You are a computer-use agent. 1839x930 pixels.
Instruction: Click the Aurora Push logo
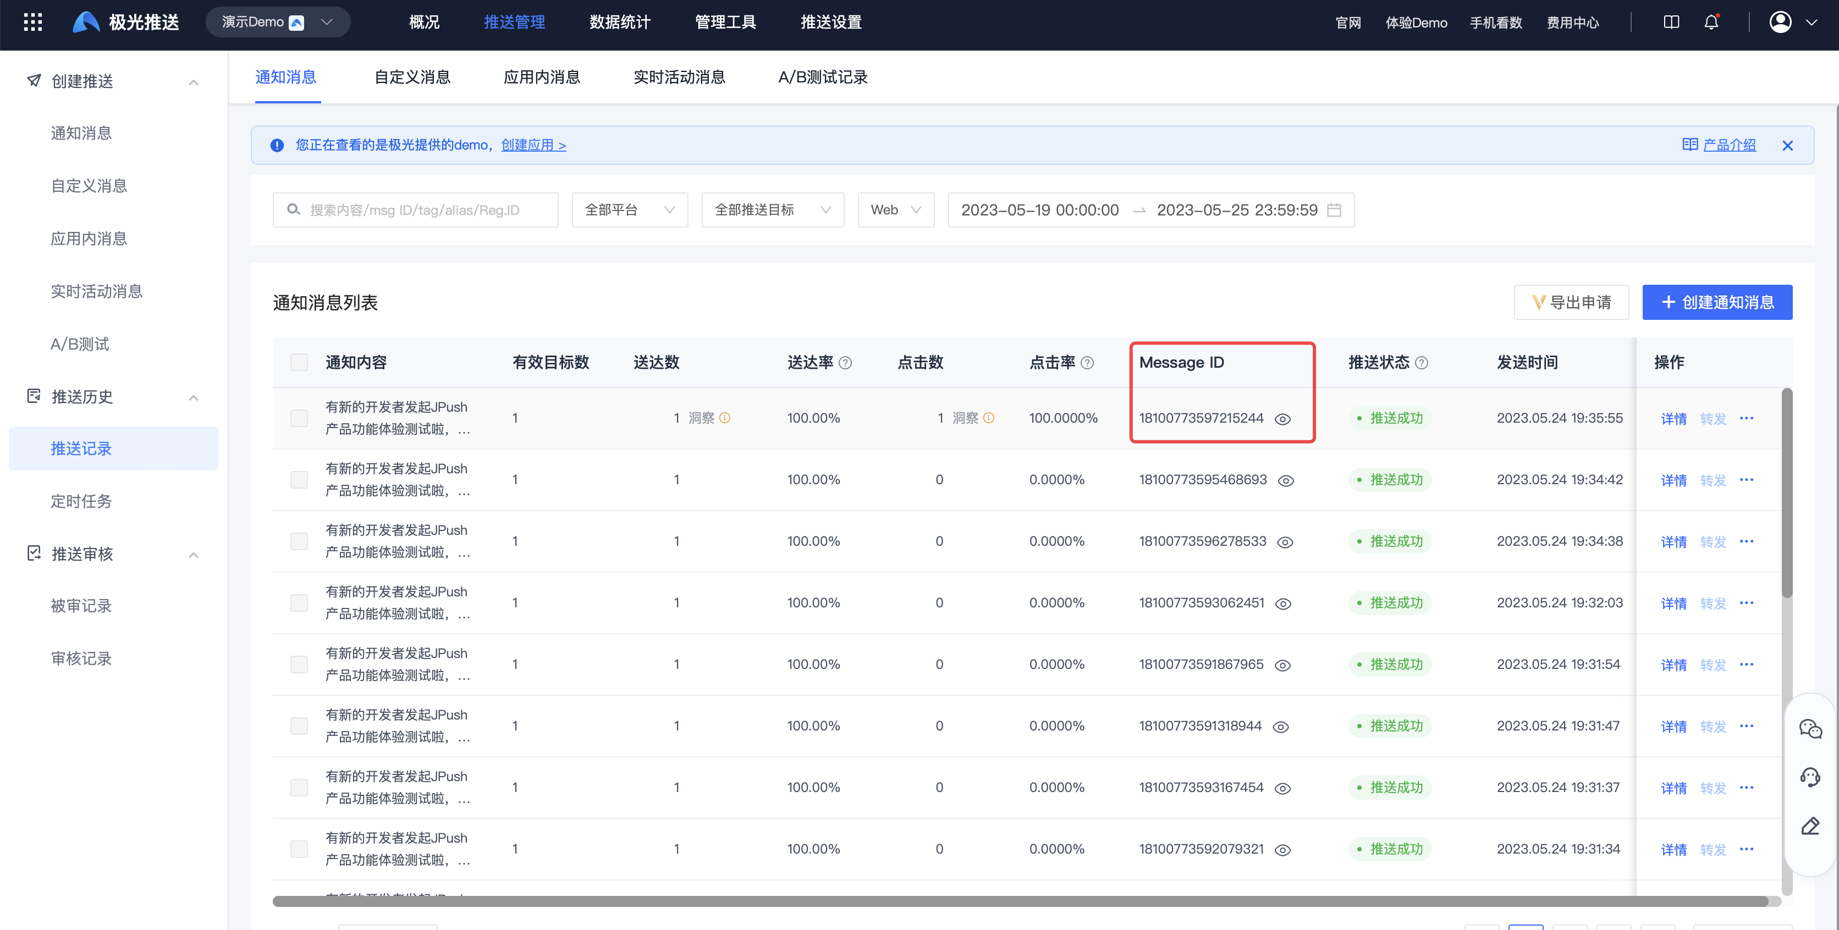(125, 22)
